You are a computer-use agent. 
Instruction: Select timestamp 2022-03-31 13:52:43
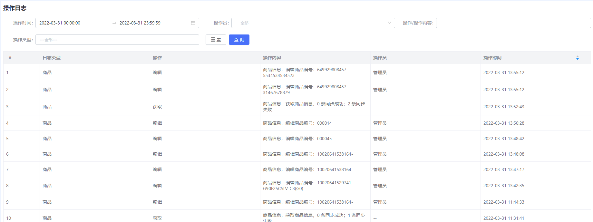(x=504, y=107)
